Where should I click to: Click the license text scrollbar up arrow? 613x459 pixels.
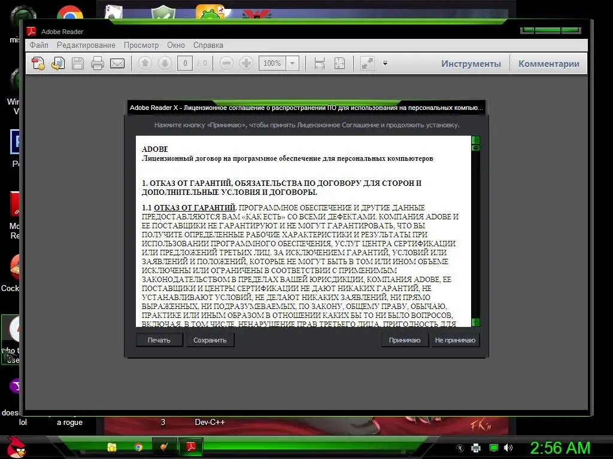[475, 140]
